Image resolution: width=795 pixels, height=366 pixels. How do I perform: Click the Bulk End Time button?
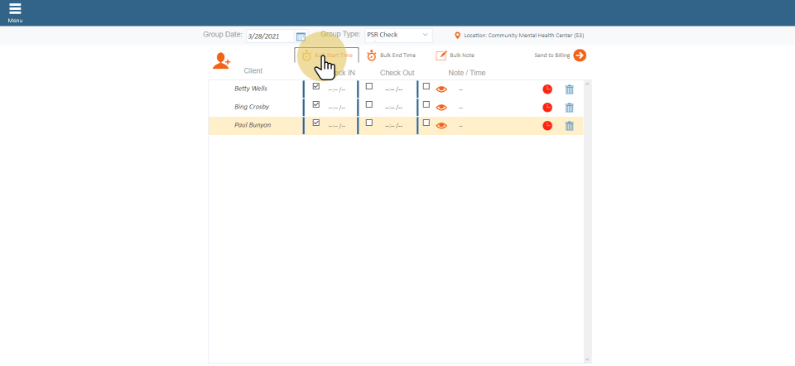391,55
